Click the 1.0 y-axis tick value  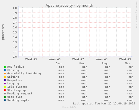point(15,8)
